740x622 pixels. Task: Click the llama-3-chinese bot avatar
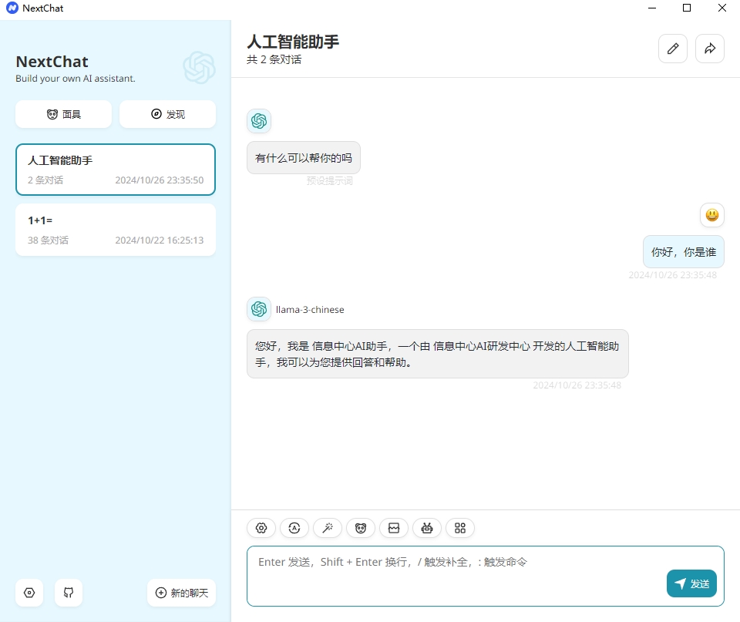tap(259, 309)
